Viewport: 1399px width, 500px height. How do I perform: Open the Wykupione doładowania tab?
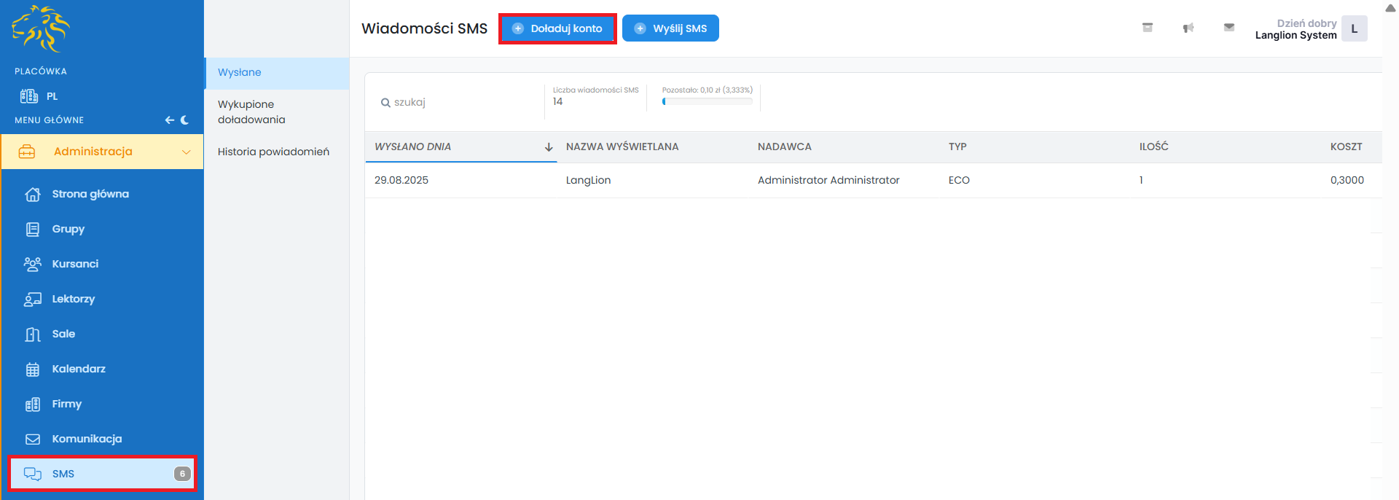coord(251,112)
